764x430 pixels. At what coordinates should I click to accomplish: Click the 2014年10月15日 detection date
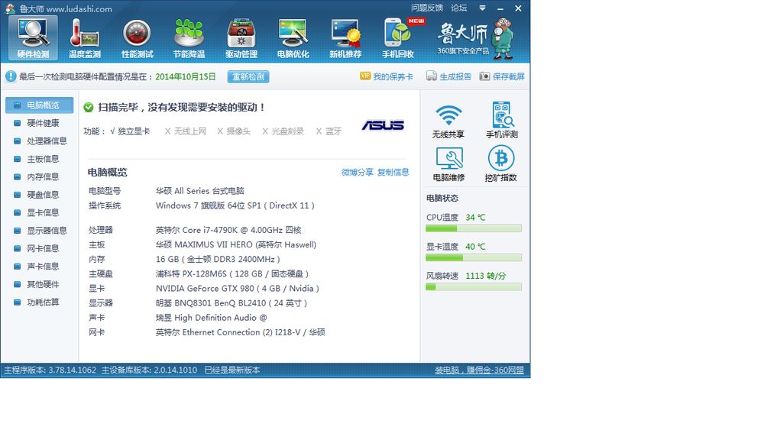pyautogui.click(x=185, y=76)
